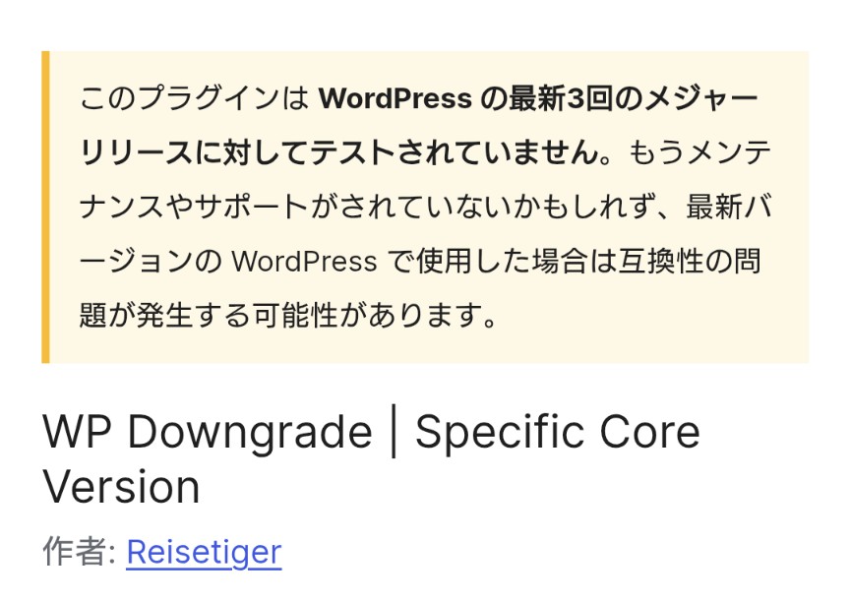Click the "このプラグインは" text at the start of the notice
The width and height of the screenshot is (850, 600).
click(194, 98)
